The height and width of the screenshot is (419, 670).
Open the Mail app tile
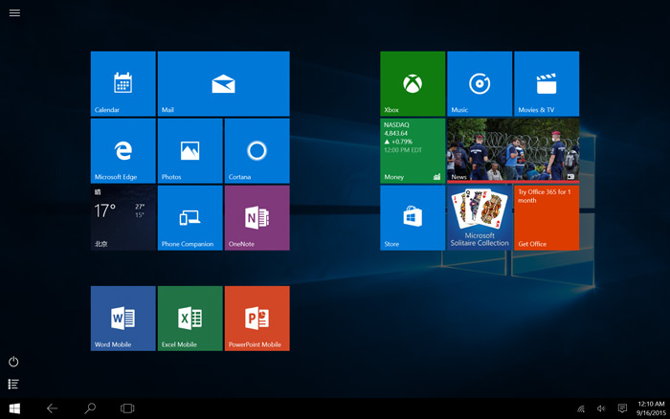[x=223, y=84]
